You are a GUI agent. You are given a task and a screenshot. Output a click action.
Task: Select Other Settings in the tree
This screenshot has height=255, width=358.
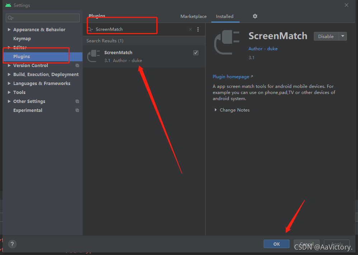pos(29,101)
